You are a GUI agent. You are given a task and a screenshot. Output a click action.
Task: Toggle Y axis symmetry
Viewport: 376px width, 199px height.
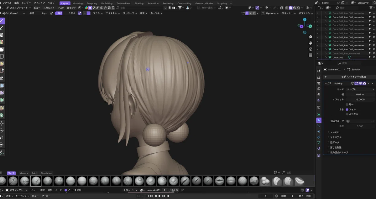tap(250, 13)
